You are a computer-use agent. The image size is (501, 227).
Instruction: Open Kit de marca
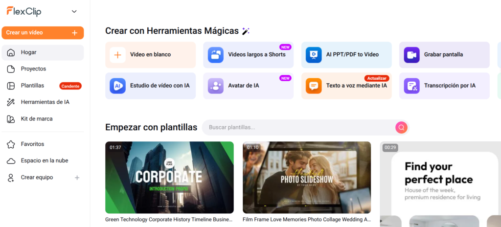click(x=43, y=119)
